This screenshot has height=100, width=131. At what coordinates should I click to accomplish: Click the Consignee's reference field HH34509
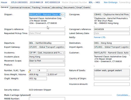point(112,29)
